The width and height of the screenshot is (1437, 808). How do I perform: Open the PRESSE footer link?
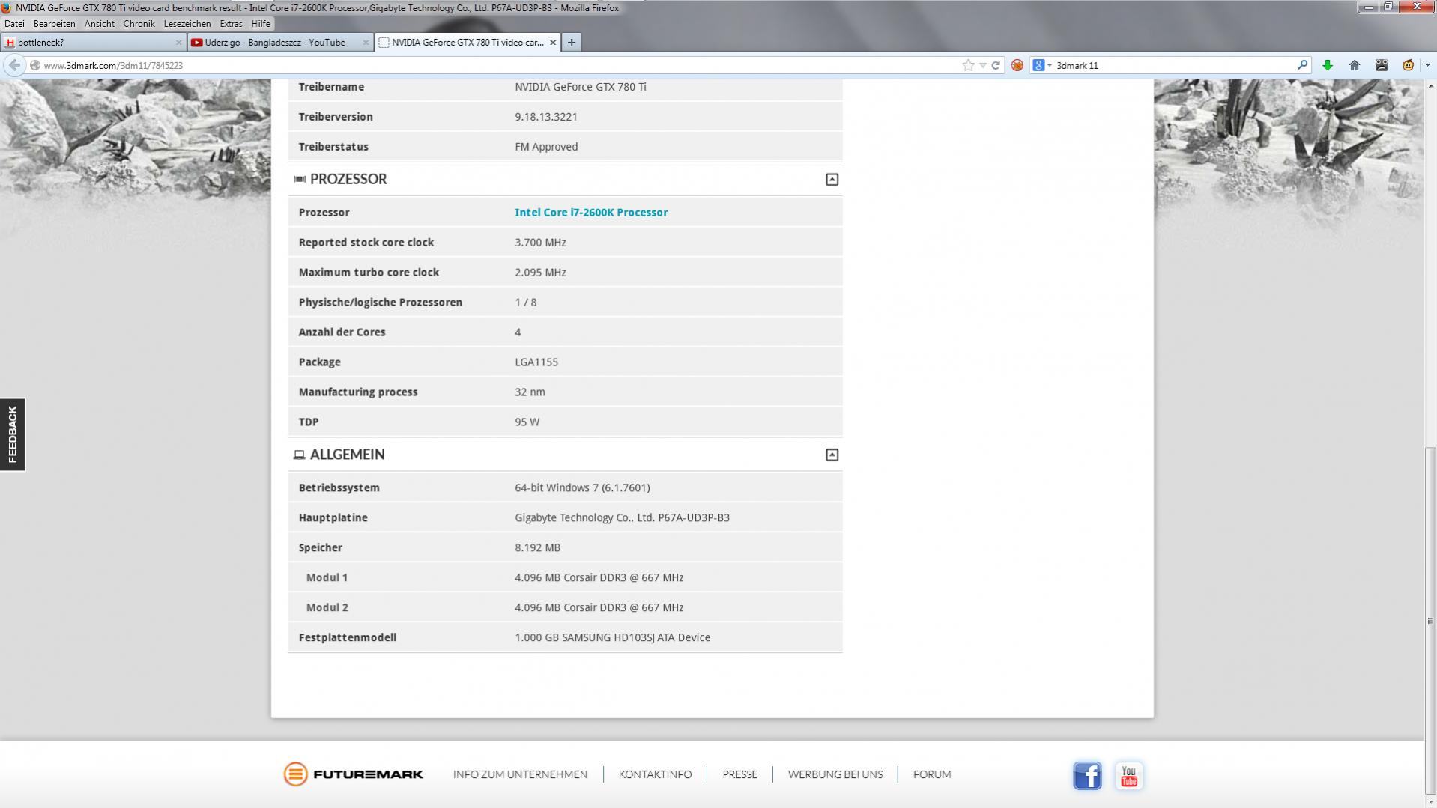[739, 774]
